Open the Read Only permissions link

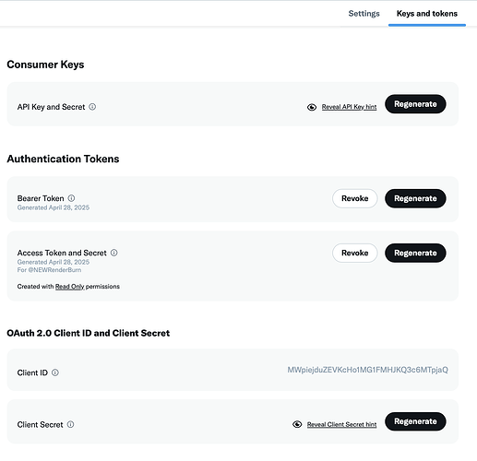(x=69, y=287)
